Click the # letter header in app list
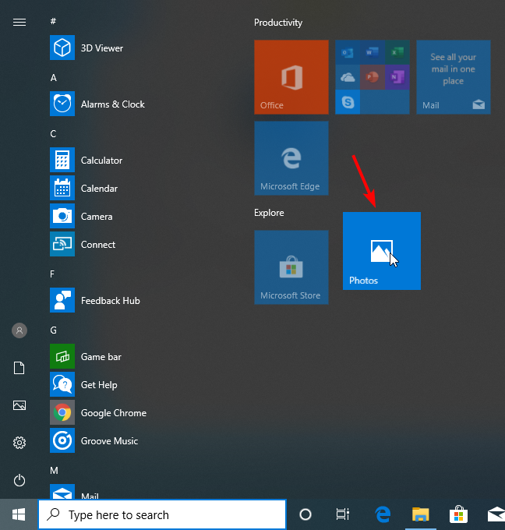Image resolution: width=505 pixels, height=530 pixels. (x=53, y=21)
